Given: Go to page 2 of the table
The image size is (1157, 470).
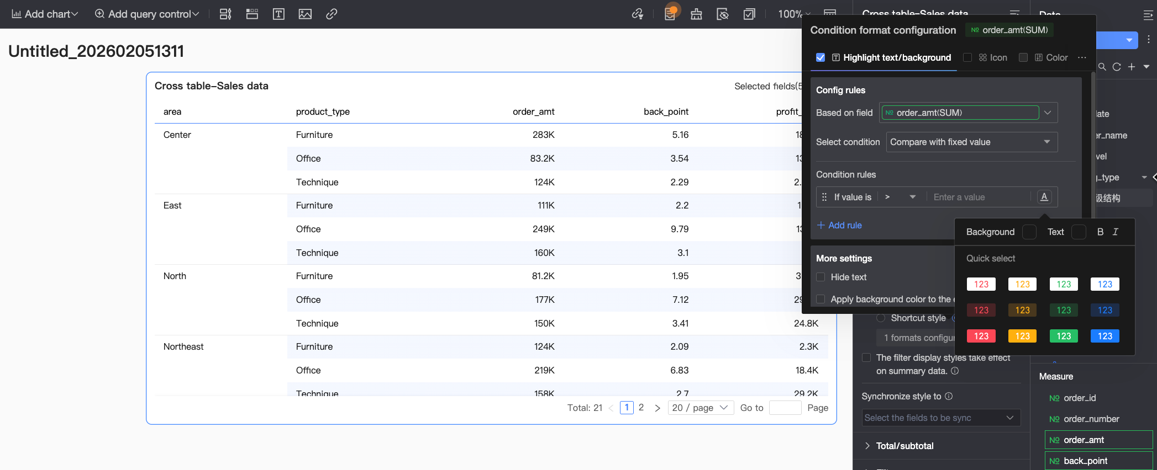Looking at the screenshot, I should [x=641, y=408].
